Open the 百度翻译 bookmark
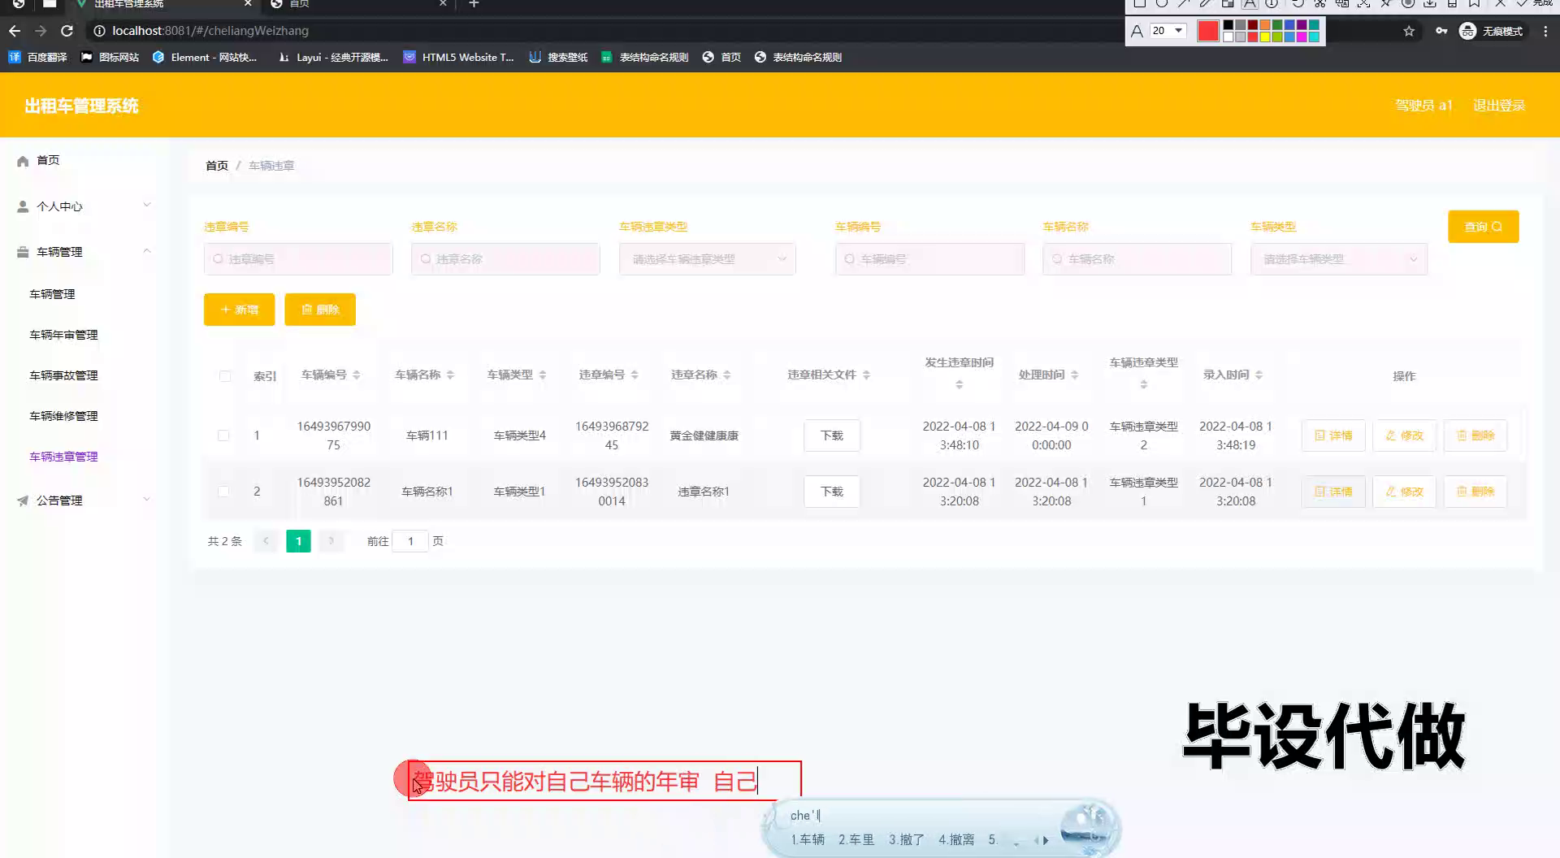This screenshot has width=1560, height=858. [37, 57]
